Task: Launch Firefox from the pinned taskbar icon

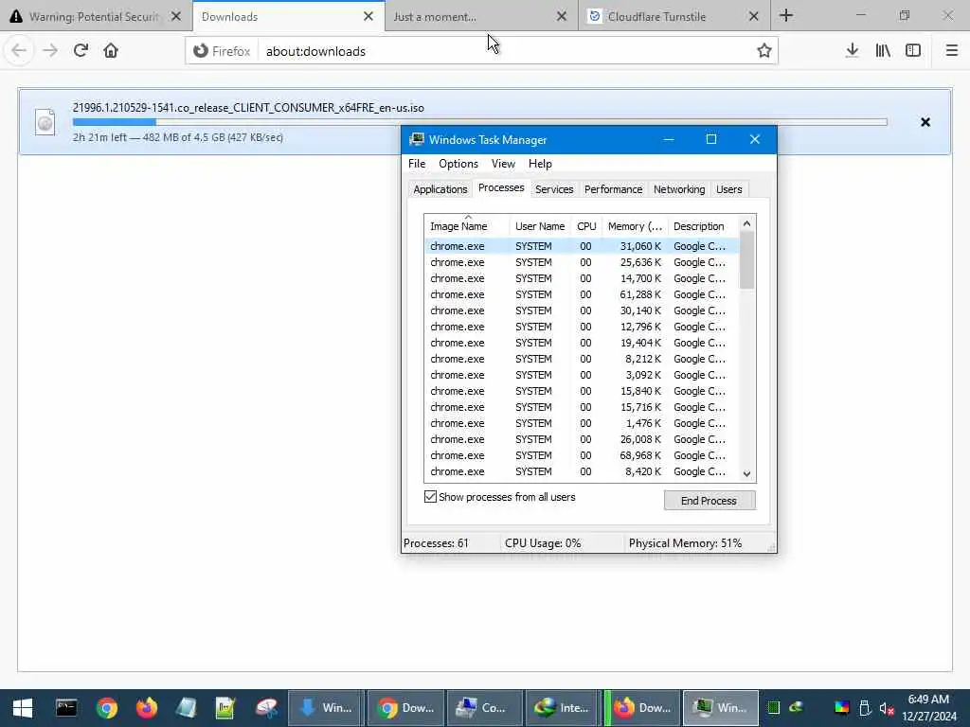Action: (x=147, y=708)
